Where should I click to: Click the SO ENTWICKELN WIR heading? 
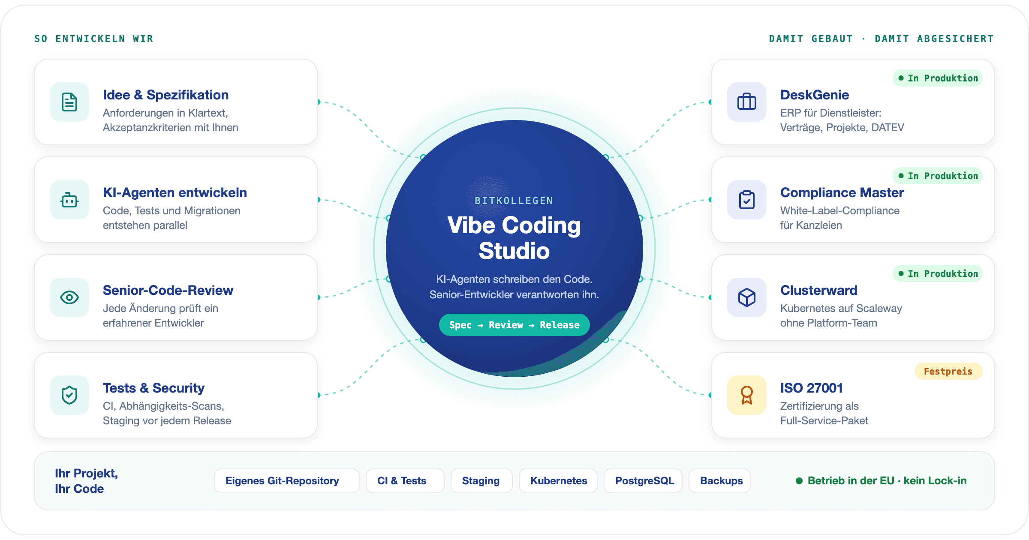click(93, 39)
